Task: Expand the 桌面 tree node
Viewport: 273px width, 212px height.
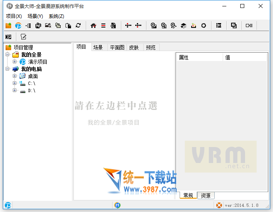Action: click(x=15, y=76)
